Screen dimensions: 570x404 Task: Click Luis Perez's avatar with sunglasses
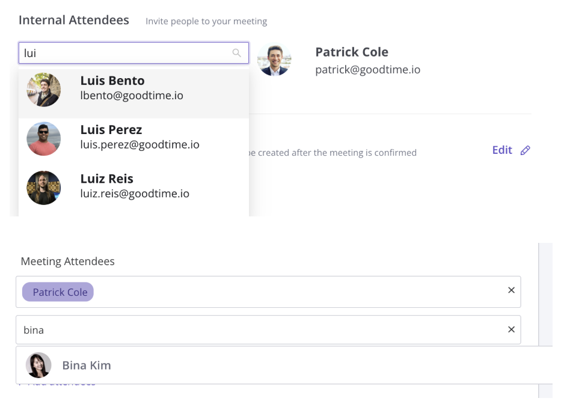point(44,138)
